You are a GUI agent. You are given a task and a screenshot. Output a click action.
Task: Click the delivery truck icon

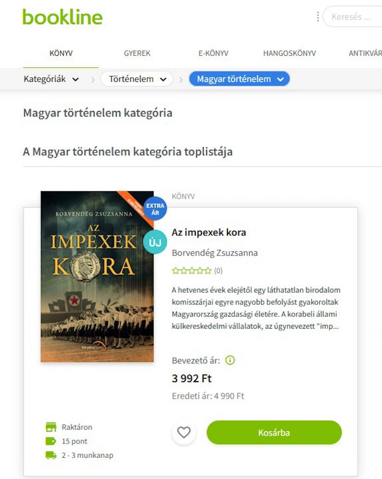(x=51, y=455)
